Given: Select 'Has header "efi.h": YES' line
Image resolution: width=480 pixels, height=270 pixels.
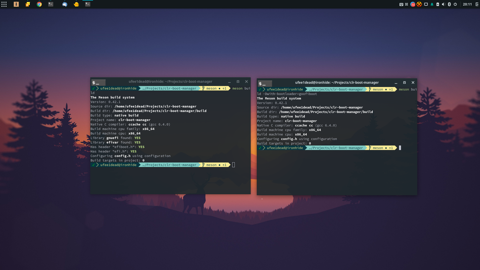Looking at the screenshot, I should [113, 151].
